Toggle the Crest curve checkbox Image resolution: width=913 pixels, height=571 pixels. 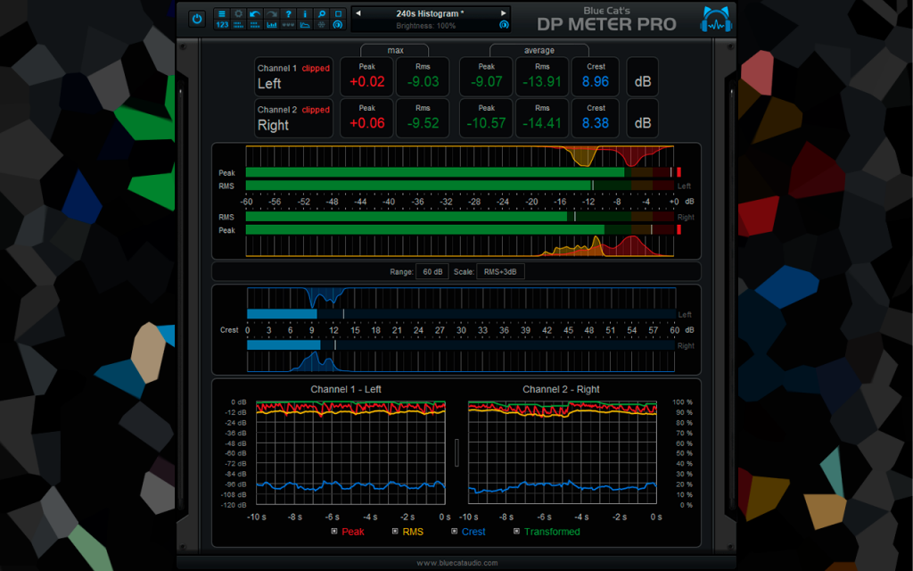[x=454, y=532]
